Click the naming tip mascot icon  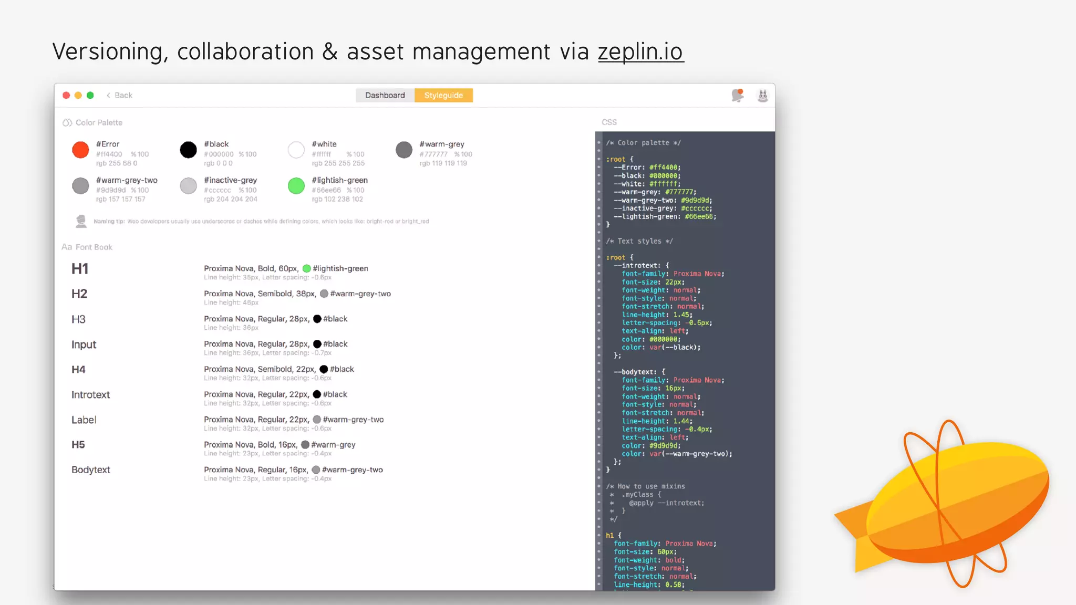[81, 221]
